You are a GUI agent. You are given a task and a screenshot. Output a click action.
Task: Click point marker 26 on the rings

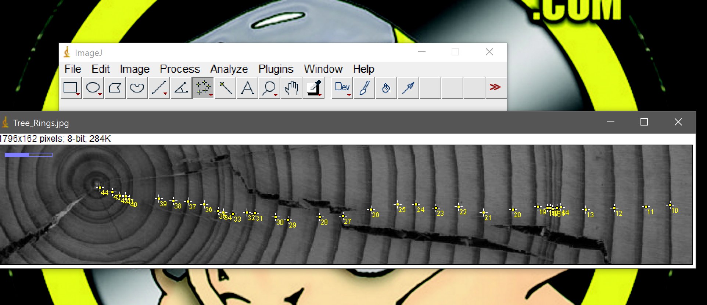tap(371, 210)
